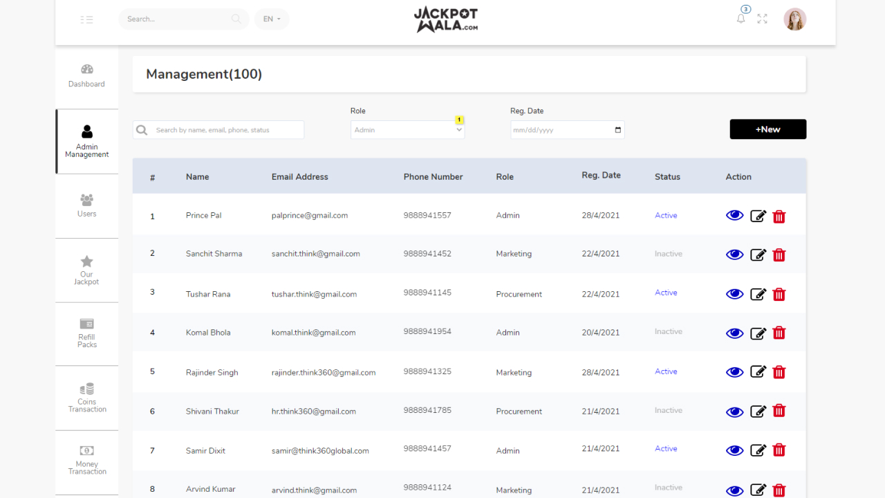View Samir Dixit's details
The height and width of the screenshot is (498, 885).
coord(735,451)
